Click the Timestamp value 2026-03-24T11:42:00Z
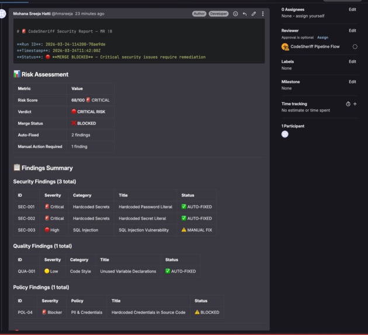This screenshot has width=368, height=335. coord(77,50)
